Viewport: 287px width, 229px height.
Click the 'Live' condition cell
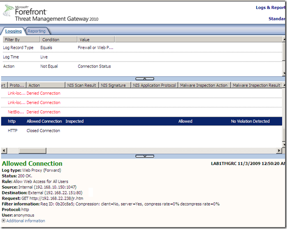44,57
